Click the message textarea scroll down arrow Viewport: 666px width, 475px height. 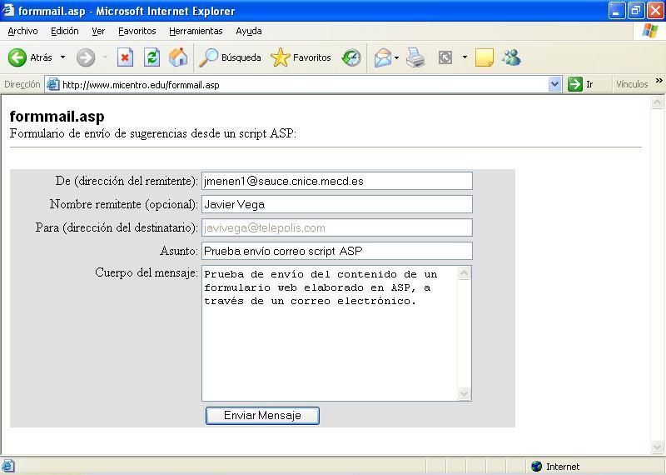(x=465, y=393)
